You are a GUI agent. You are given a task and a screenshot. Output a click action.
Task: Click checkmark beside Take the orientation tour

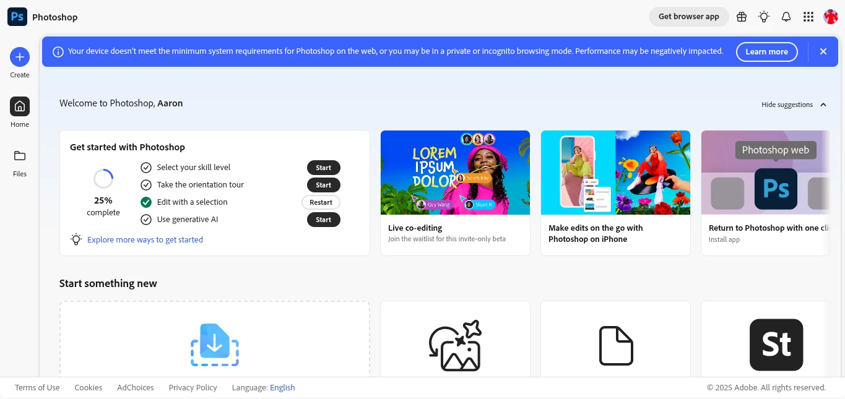pos(146,185)
